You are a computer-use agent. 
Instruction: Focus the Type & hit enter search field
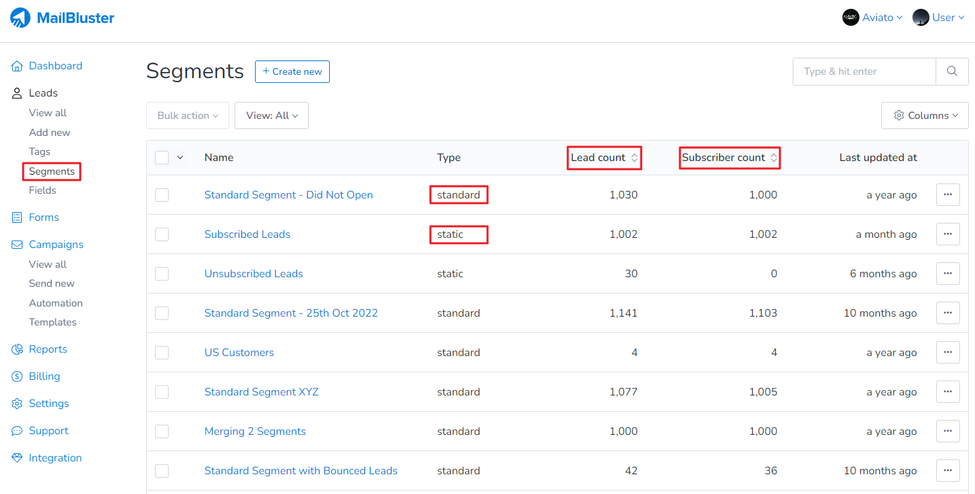[863, 71]
